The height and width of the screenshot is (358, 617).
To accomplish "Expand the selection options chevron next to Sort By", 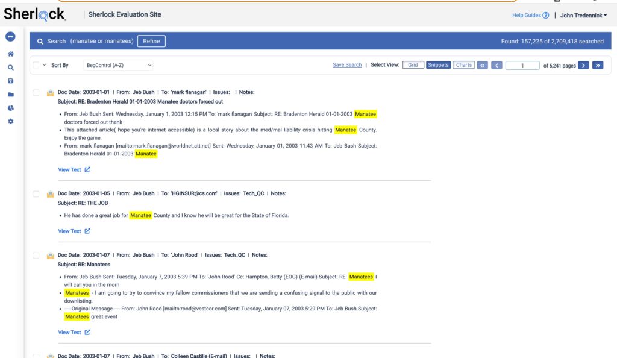I will coord(44,65).
